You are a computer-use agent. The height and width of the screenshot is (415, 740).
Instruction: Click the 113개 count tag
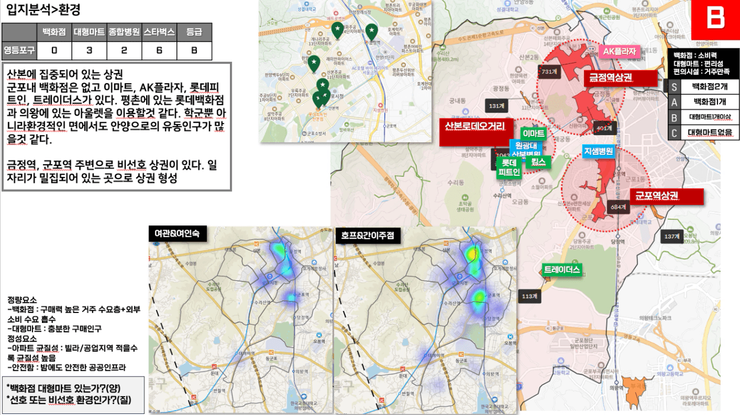point(529,297)
